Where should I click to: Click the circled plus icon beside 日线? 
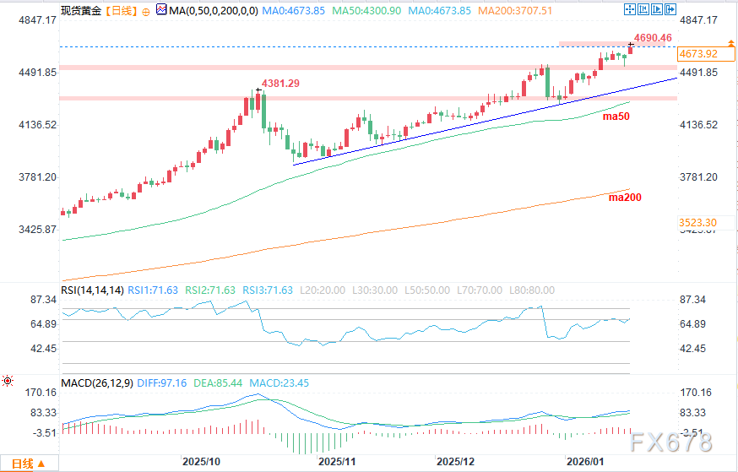click(x=145, y=11)
